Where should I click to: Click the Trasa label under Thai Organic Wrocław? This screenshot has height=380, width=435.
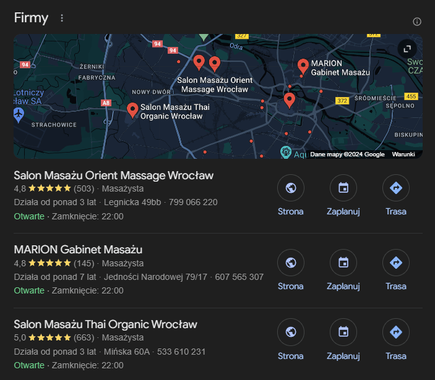(396, 356)
